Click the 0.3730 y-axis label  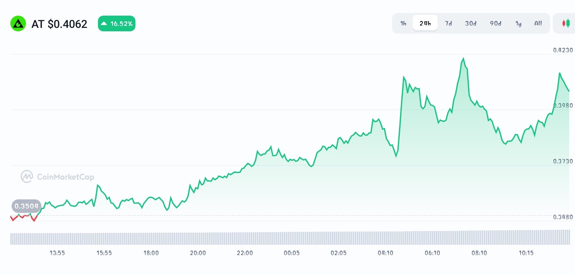pyautogui.click(x=563, y=161)
